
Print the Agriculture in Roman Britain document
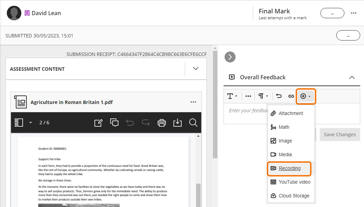click(161, 122)
